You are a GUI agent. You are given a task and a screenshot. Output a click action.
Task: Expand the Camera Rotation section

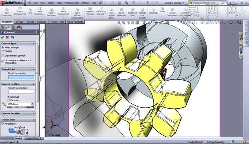pyautogui.click(x=34, y=114)
